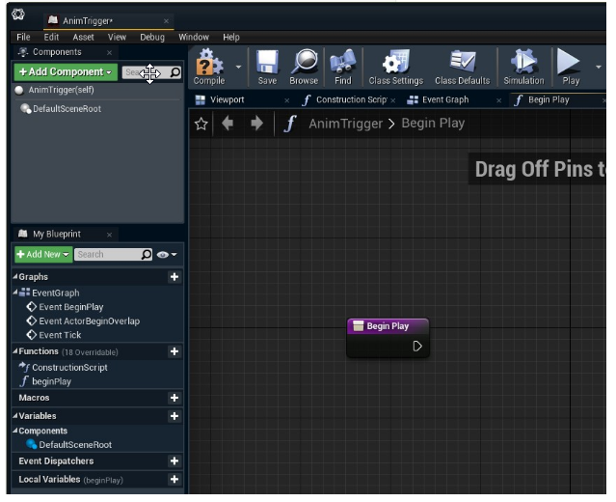Select the DefaultSceneRoot component

pos(67,109)
